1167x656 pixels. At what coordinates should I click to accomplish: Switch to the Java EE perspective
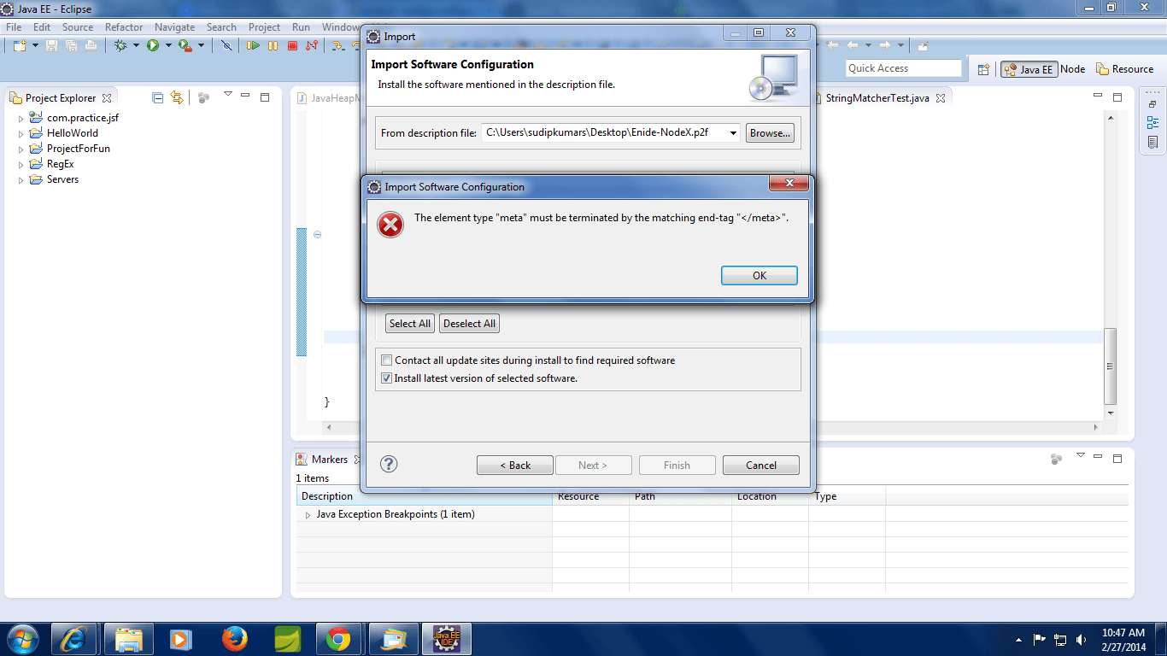[x=1029, y=69]
